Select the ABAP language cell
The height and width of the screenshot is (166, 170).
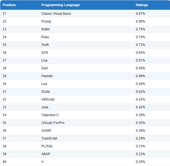(x=46, y=154)
